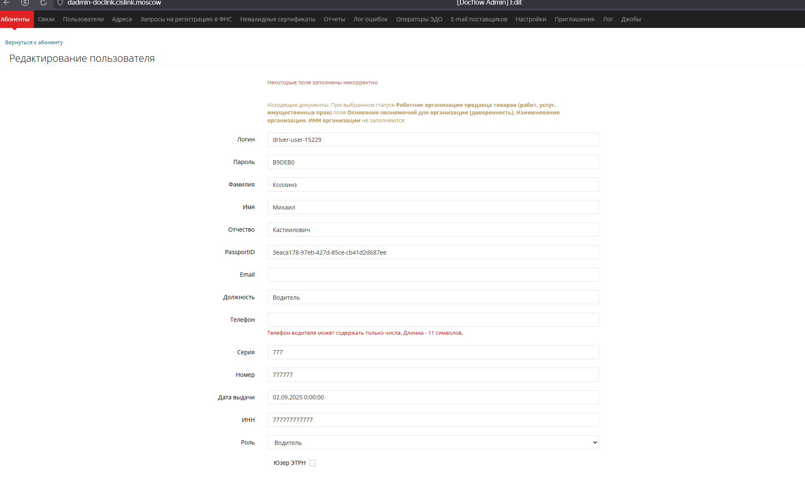Focus the Логин text field
Screen dimensions: 805x482
coord(433,139)
